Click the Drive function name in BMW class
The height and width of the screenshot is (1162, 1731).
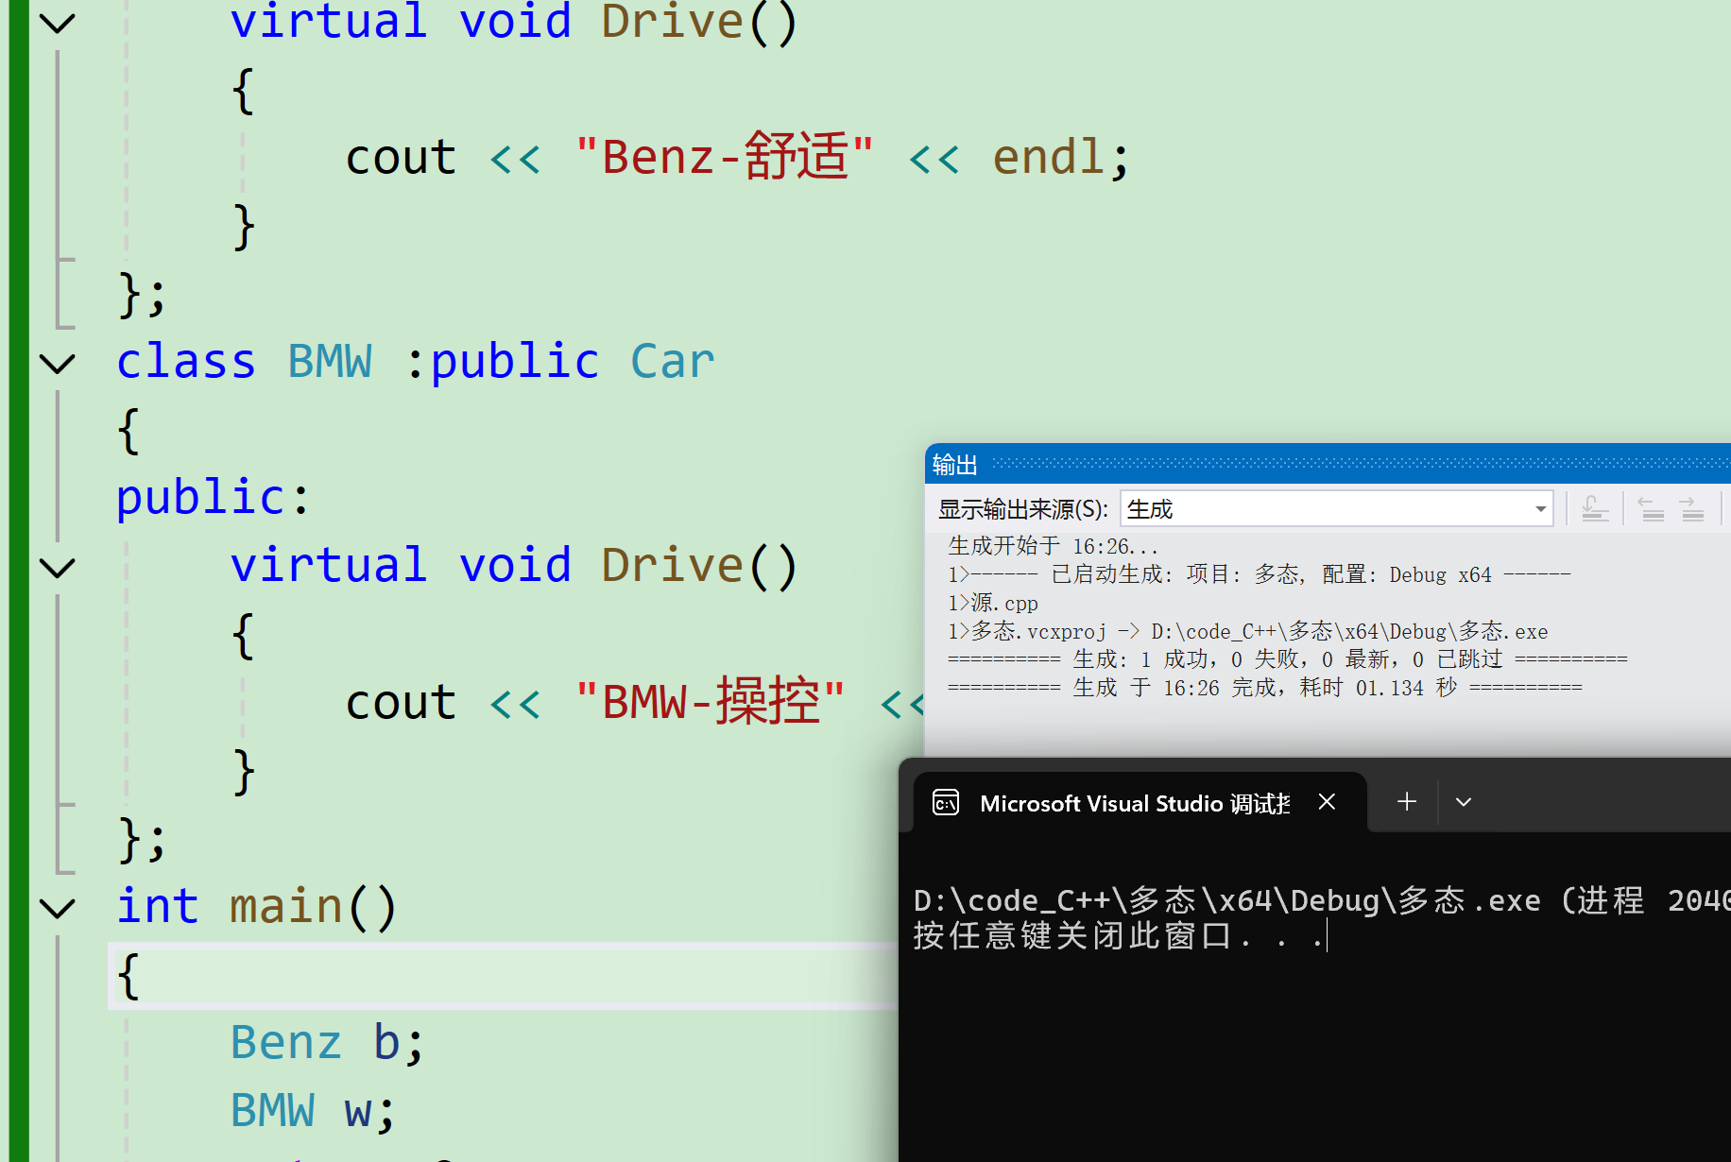672,566
